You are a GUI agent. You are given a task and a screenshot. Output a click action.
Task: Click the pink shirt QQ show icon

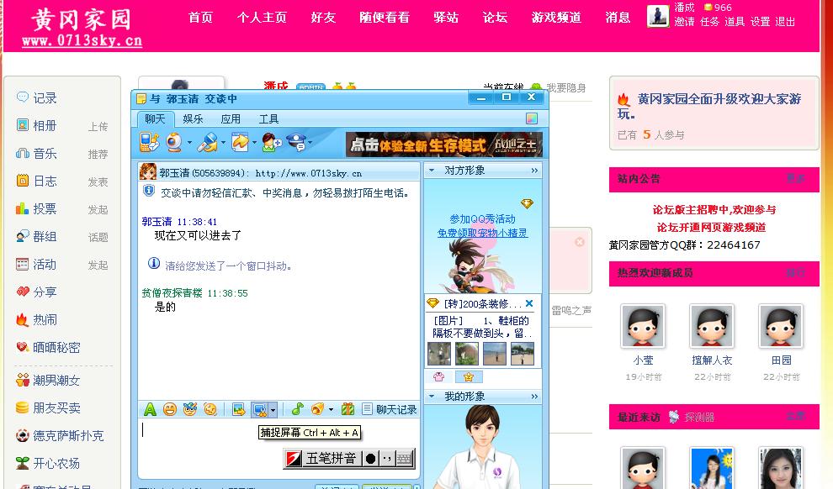click(439, 376)
